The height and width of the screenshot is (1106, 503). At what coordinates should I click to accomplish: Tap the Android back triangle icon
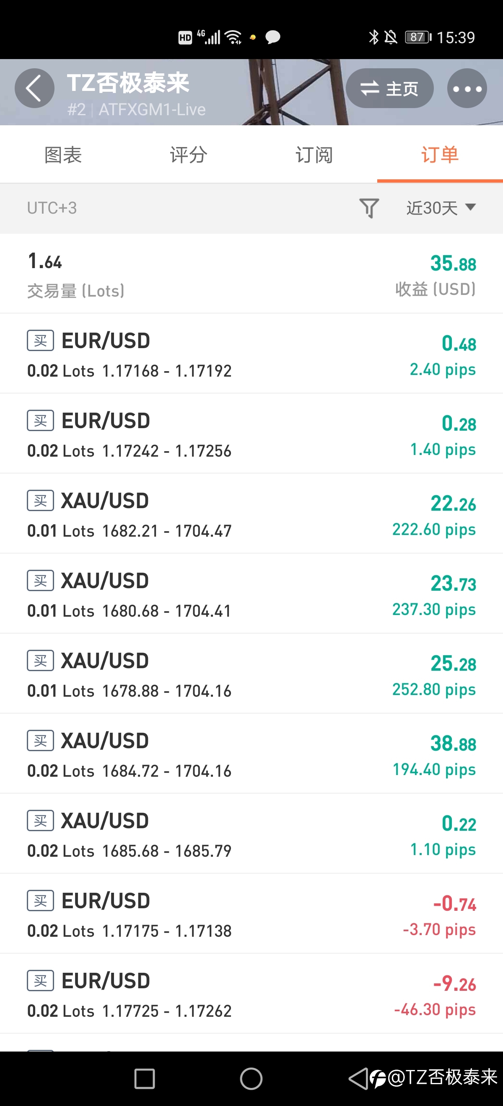358,1078
